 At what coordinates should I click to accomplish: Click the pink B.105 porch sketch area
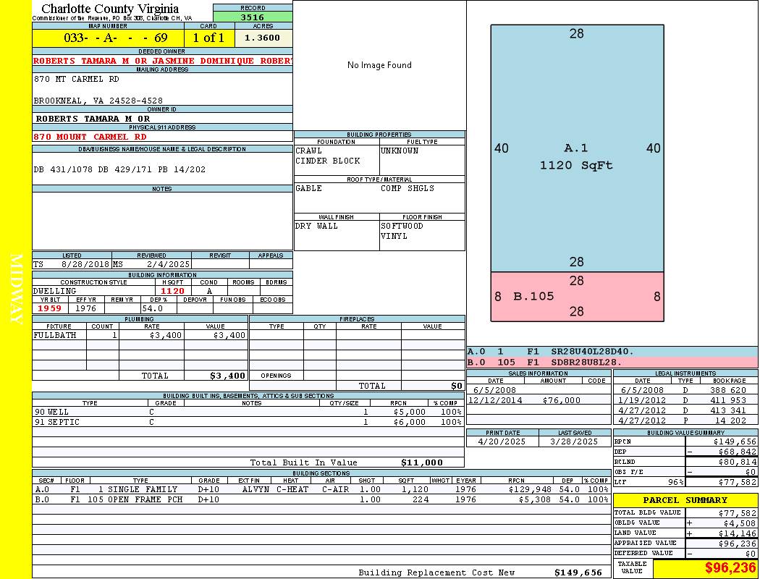tap(577, 297)
